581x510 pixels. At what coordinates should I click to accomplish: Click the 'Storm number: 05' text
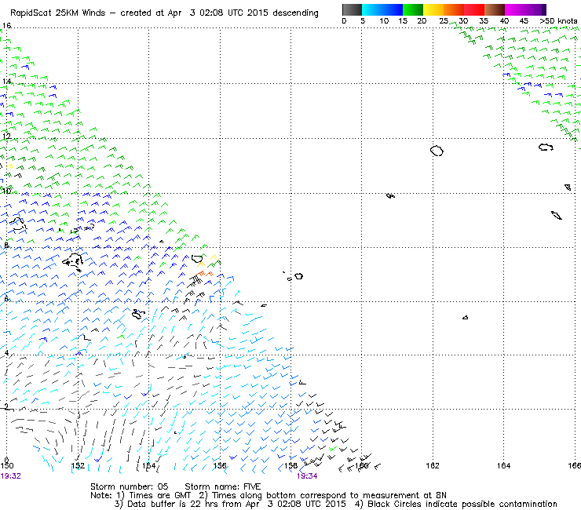click(x=130, y=486)
